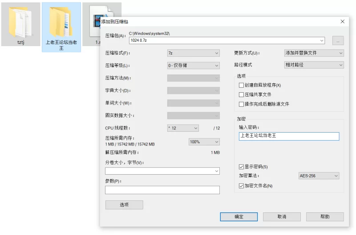The width and height of the screenshot is (356, 235).
Task: Open CPU 线程数 dropdown
Action: click(x=183, y=128)
